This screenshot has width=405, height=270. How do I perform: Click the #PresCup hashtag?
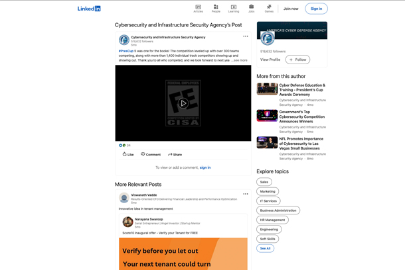(x=126, y=51)
